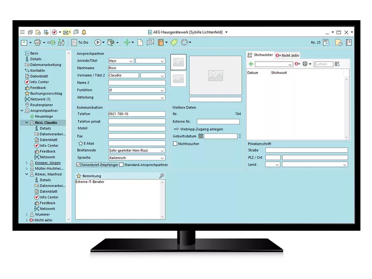Switch to the Nicht aktiv tab
Screen dimensions: 372x279
287,55
